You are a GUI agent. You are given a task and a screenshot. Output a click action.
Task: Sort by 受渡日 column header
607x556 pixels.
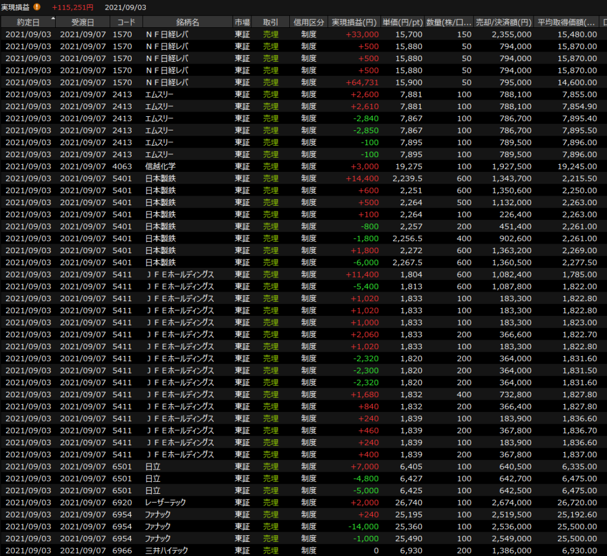click(x=82, y=22)
